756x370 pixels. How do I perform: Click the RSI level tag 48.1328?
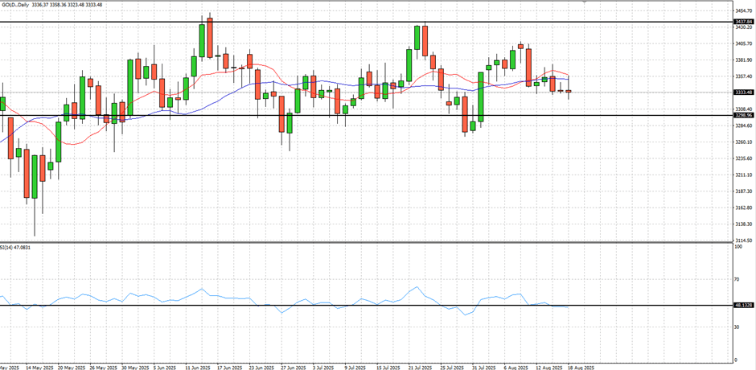[x=743, y=305]
